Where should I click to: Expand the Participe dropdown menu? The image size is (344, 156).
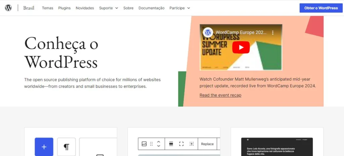179,8
